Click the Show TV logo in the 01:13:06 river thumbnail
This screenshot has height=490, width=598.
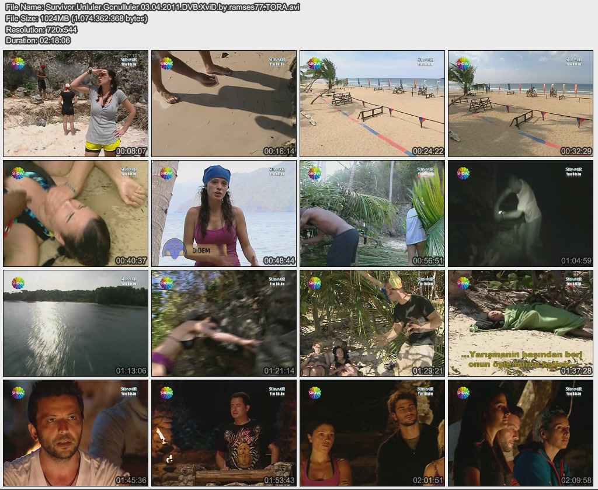tap(18, 283)
